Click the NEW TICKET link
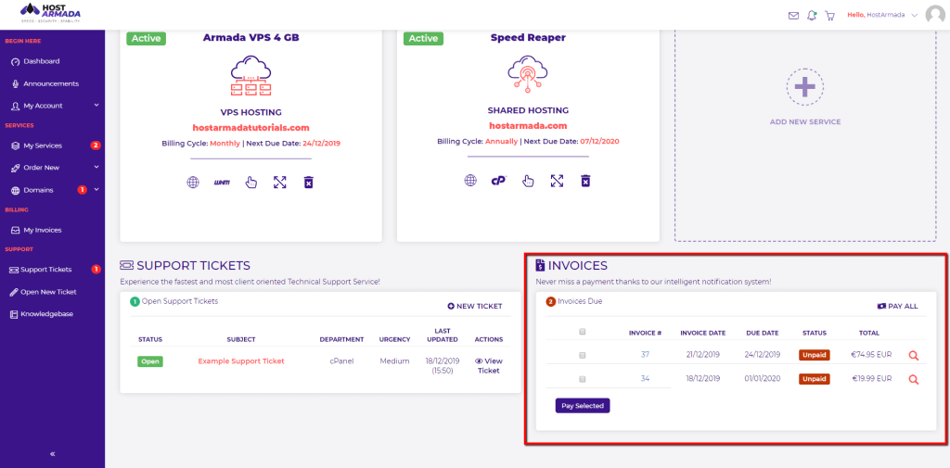 click(475, 307)
